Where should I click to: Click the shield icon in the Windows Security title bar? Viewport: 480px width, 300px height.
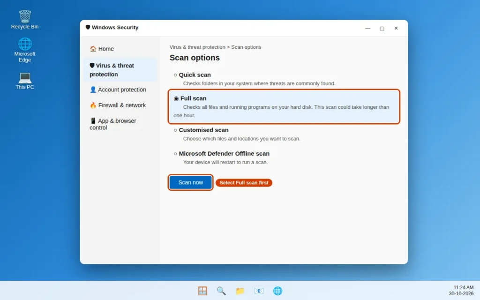click(x=88, y=27)
